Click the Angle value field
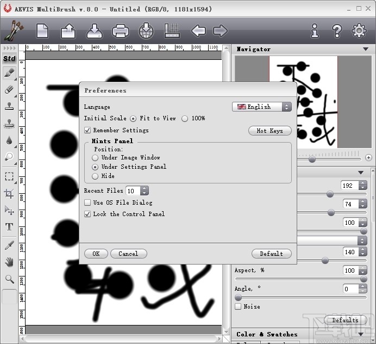The height and width of the screenshot is (344, 376). pyautogui.click(x=351, y=288)
